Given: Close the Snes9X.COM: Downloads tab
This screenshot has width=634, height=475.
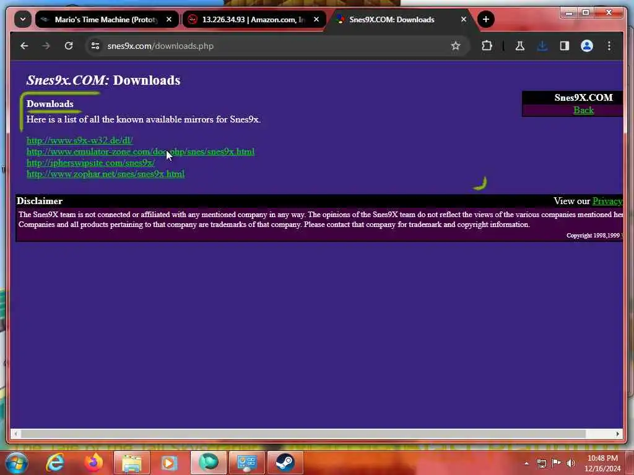Looking at the screenshot, I should click(463, 19).
